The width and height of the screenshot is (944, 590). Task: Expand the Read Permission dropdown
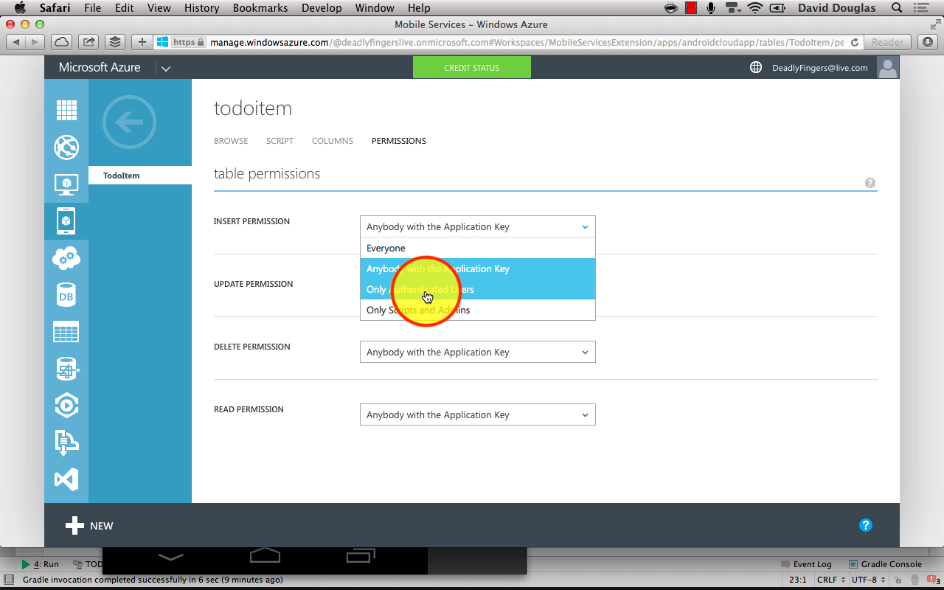point(477,414)
